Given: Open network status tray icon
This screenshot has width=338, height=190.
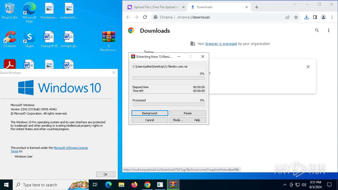Looking at the screenshot, I should pos(298,185).
